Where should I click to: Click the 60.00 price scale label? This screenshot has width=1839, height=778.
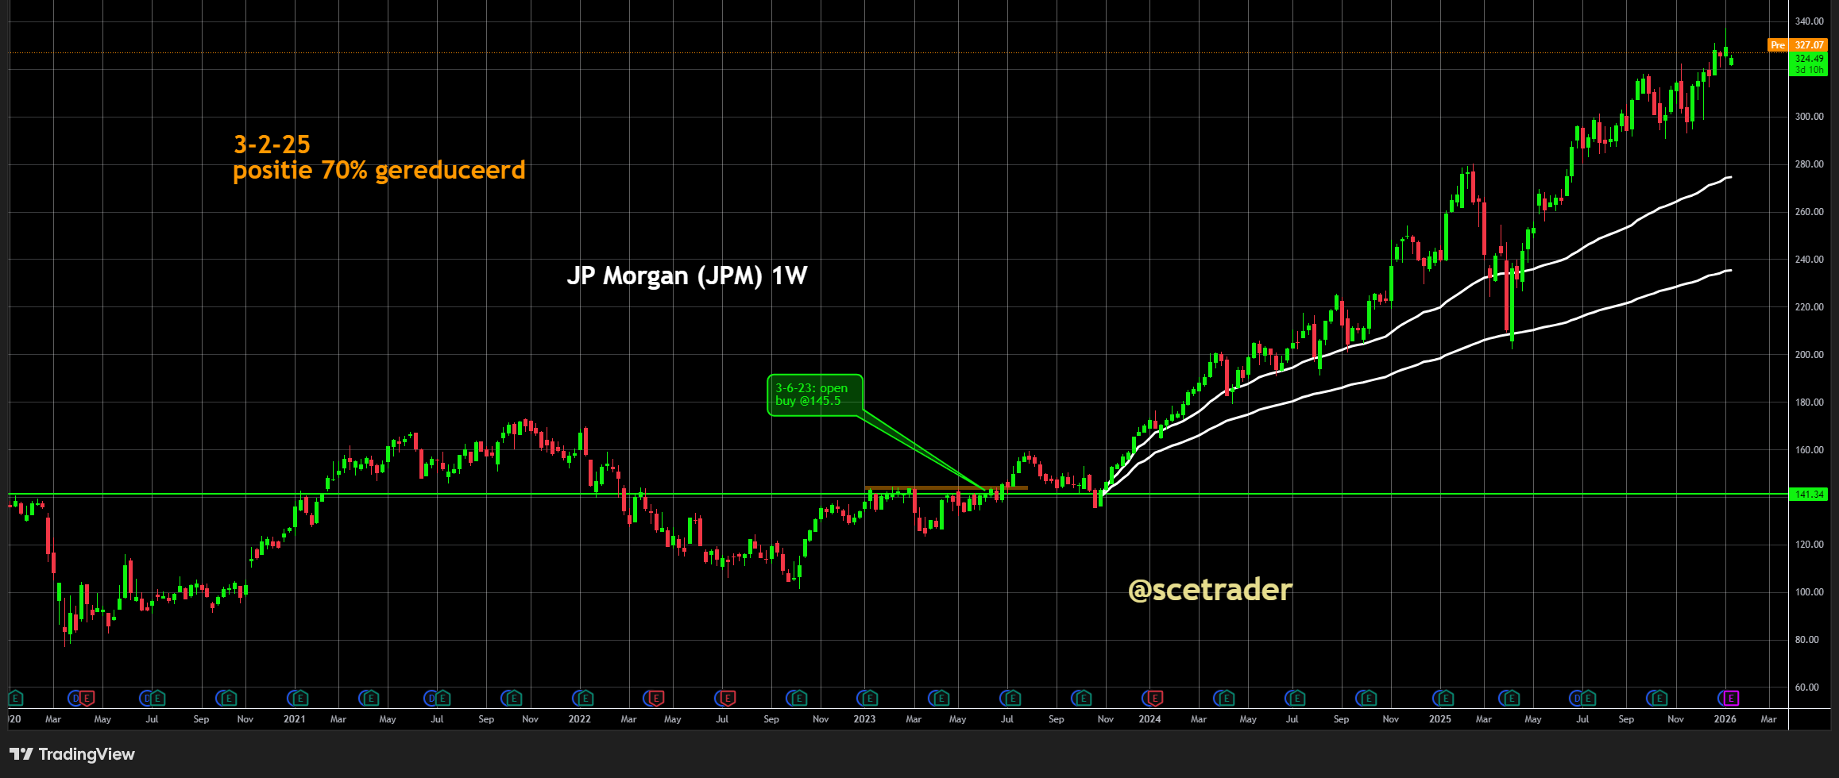[x=1807, y=687]
